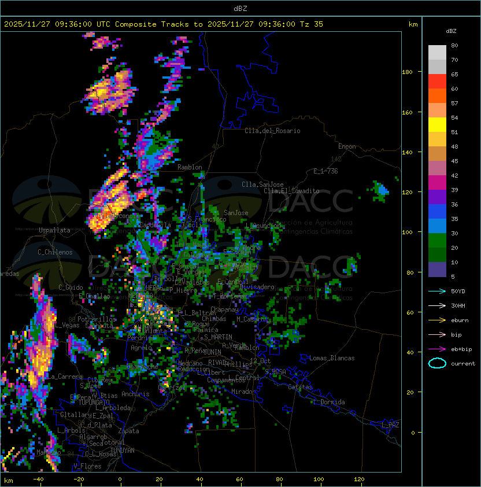
Task: Click the Potrerillos map label
Action: pos(97,319)
